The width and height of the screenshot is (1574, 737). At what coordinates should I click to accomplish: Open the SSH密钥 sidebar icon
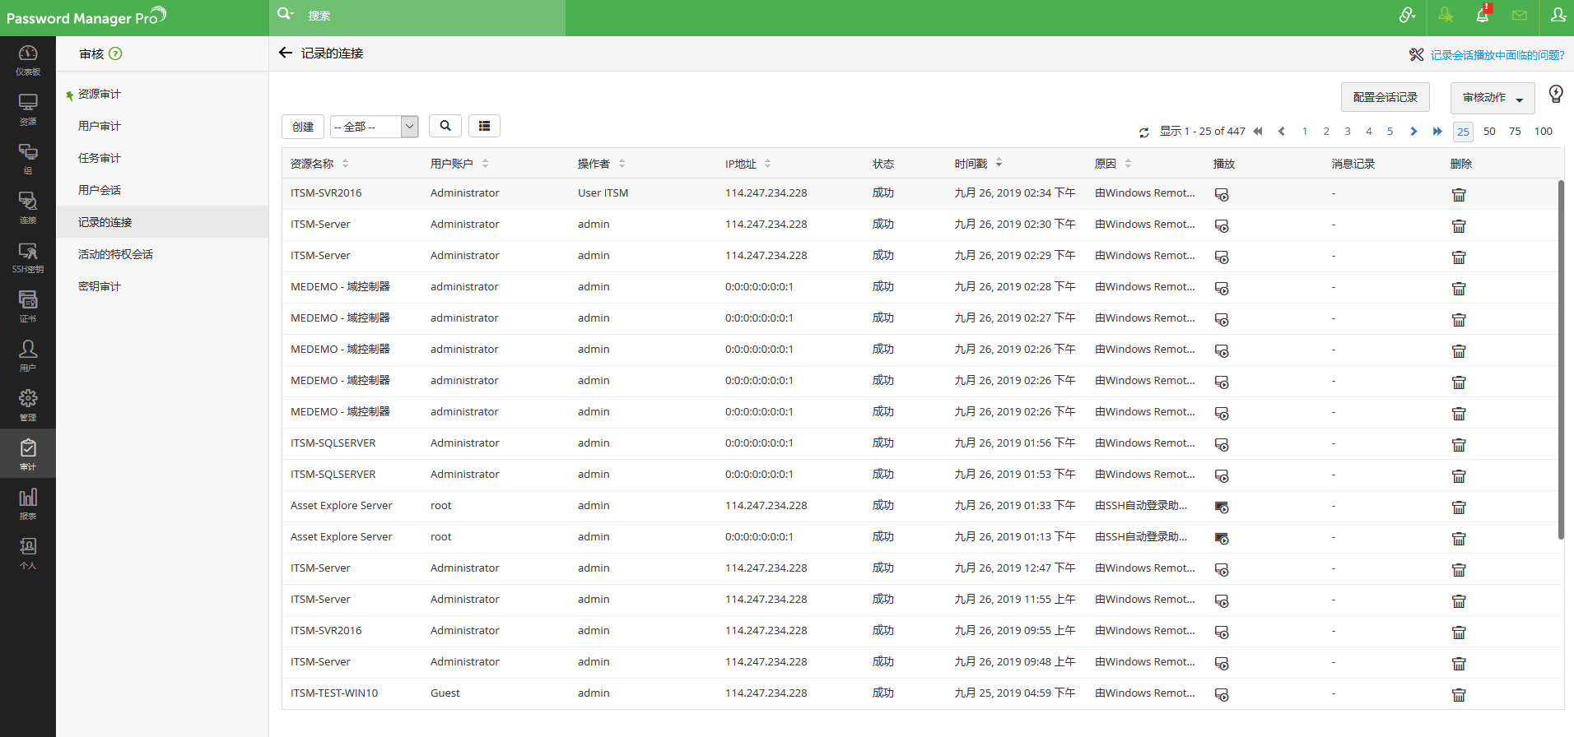[x=28, y=257]
